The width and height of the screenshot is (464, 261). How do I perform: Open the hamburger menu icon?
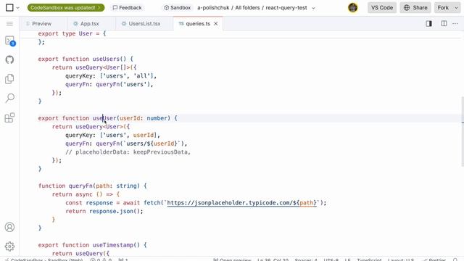pyautogui.click(x=9, y=24)
